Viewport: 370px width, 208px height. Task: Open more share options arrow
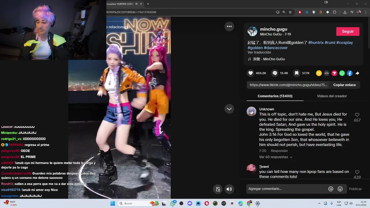coord(357,73)
